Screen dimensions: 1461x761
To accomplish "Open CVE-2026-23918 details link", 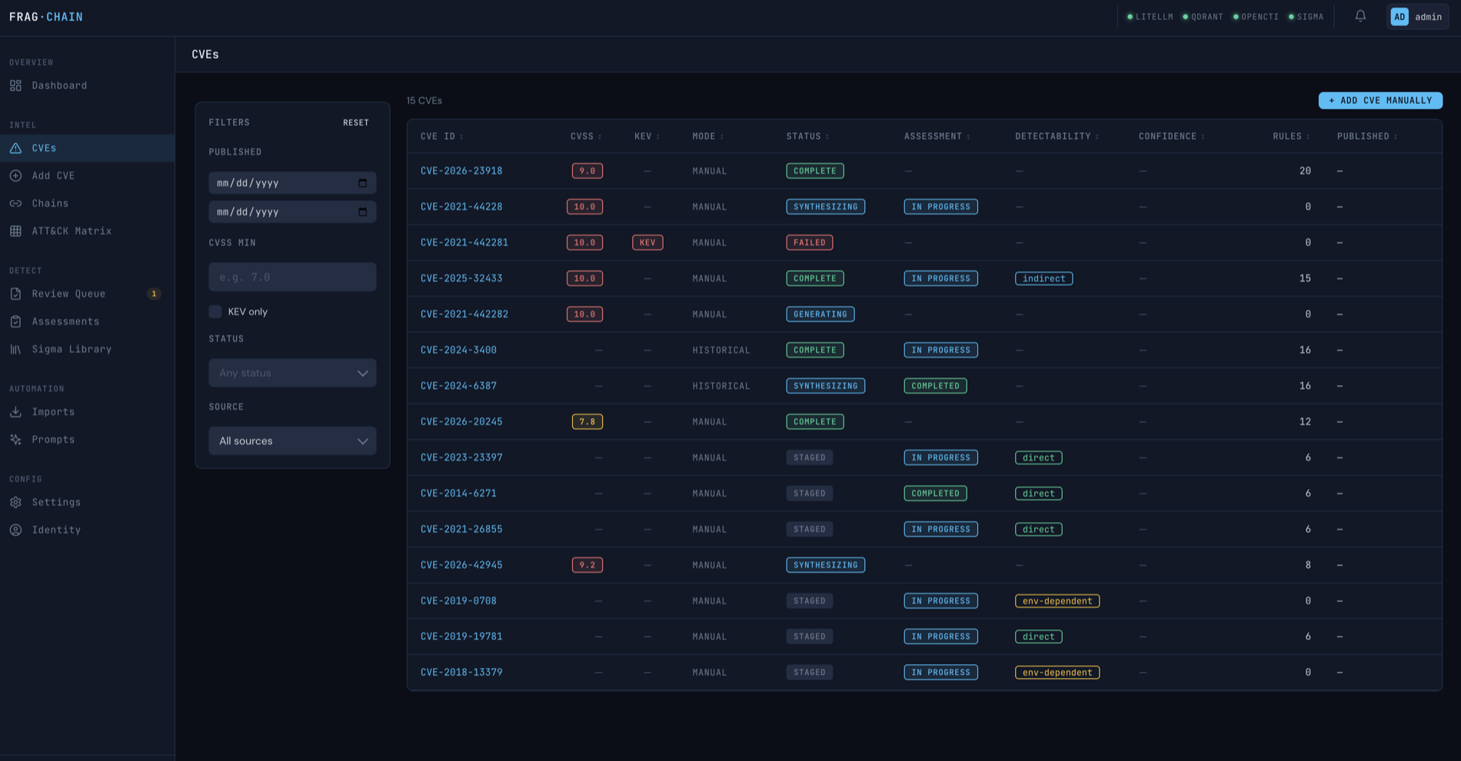I will [x=461, y=171].
